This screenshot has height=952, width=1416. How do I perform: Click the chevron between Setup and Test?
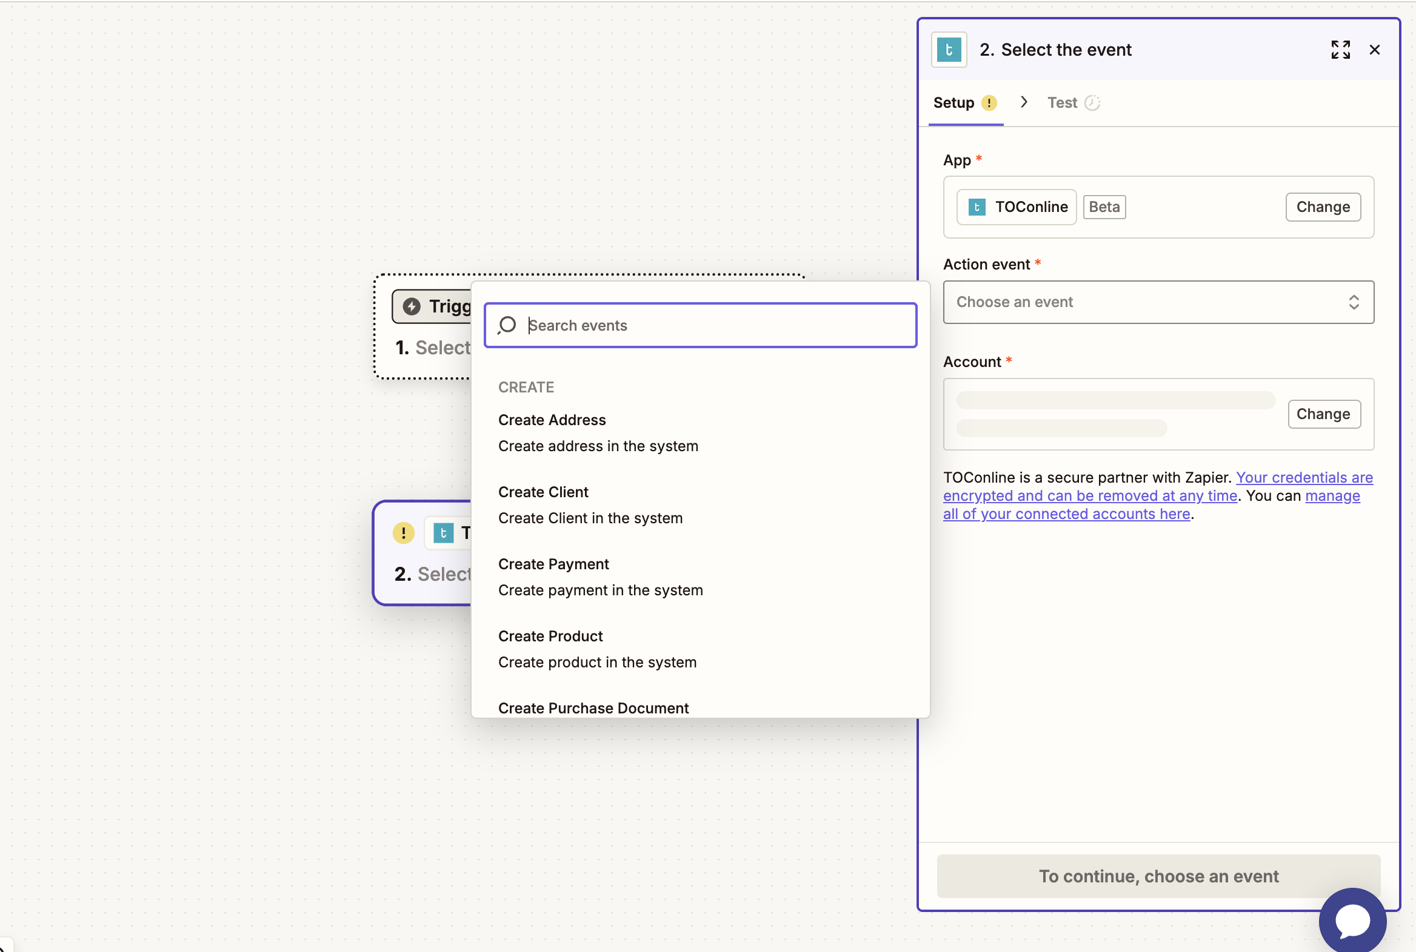(1024, 102)
